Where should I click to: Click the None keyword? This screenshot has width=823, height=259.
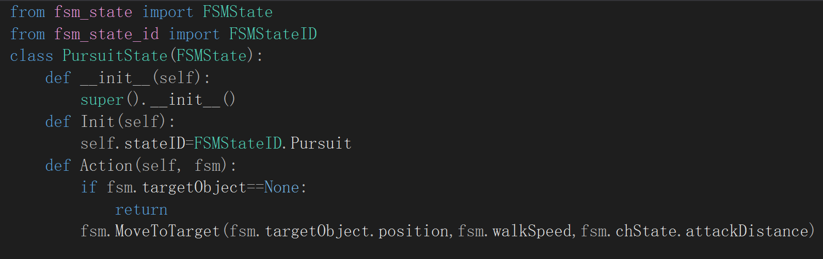pyautogui.click(x=281, y=187)
